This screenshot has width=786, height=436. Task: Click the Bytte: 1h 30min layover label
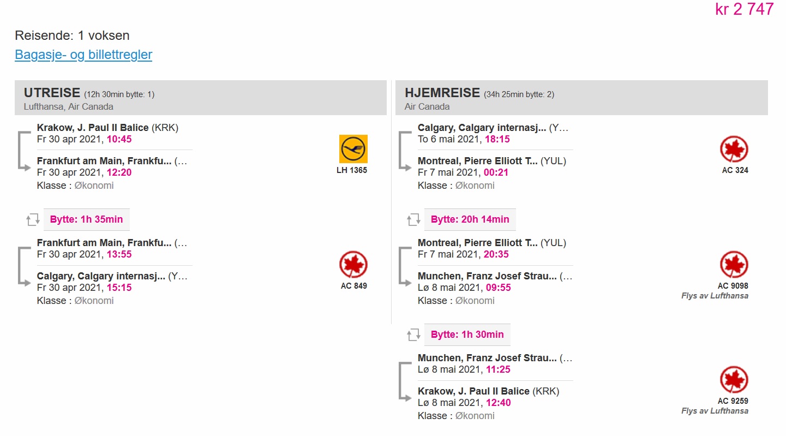coord(467,335)
